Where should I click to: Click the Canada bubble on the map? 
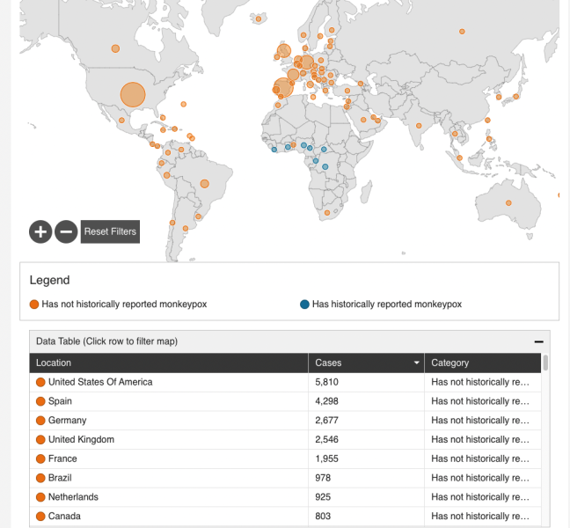[115, 49]
